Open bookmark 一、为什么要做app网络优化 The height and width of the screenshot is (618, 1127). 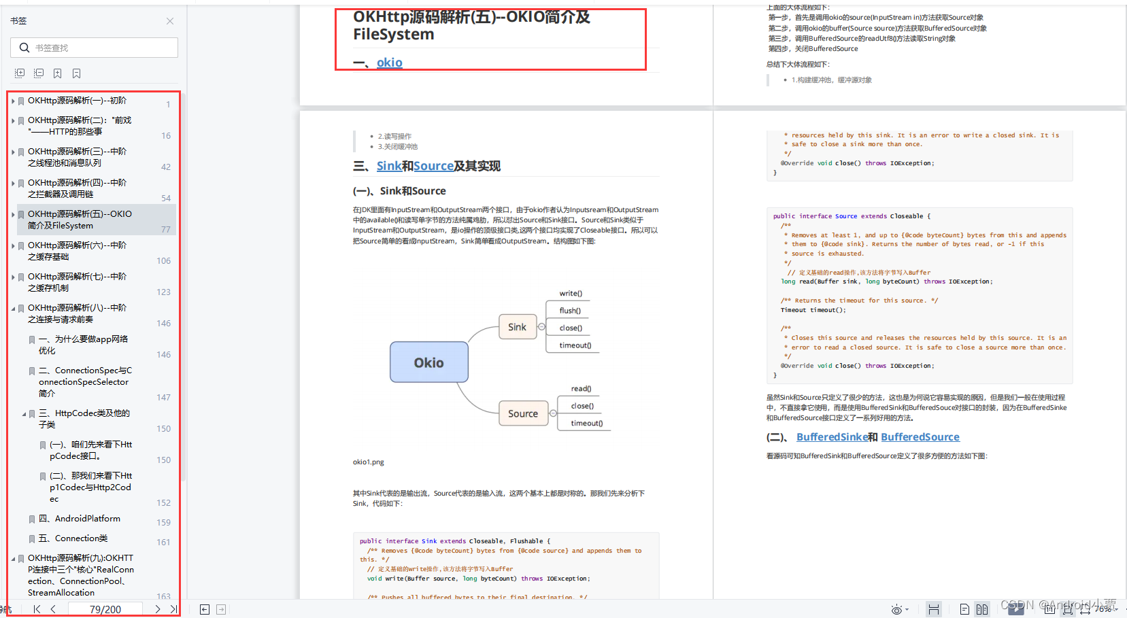(x=83, y=345)
